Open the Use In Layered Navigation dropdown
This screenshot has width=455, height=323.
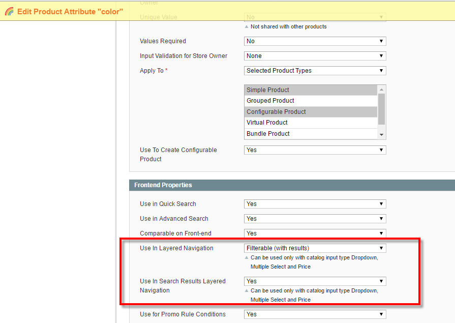(315, 248)
